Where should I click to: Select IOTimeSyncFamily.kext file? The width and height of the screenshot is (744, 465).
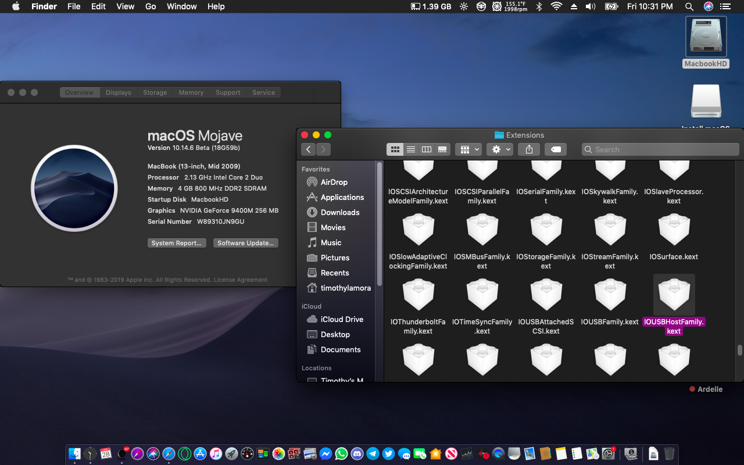tap(482, 306)
